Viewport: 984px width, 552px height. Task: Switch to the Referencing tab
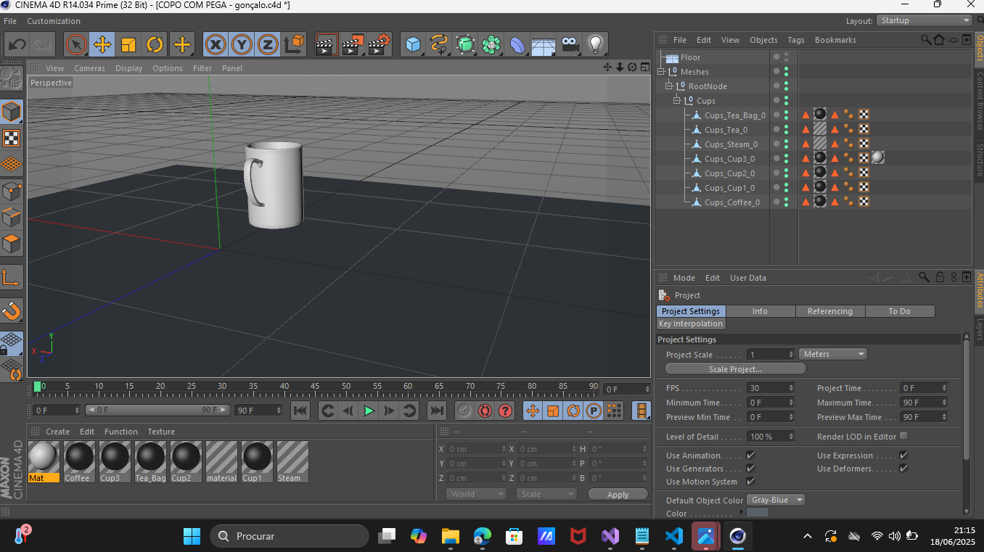(830, 311)
